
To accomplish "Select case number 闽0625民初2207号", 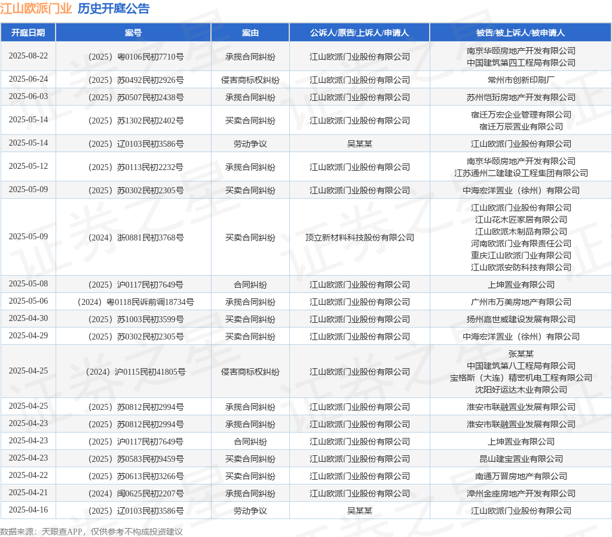I will 136,494.
